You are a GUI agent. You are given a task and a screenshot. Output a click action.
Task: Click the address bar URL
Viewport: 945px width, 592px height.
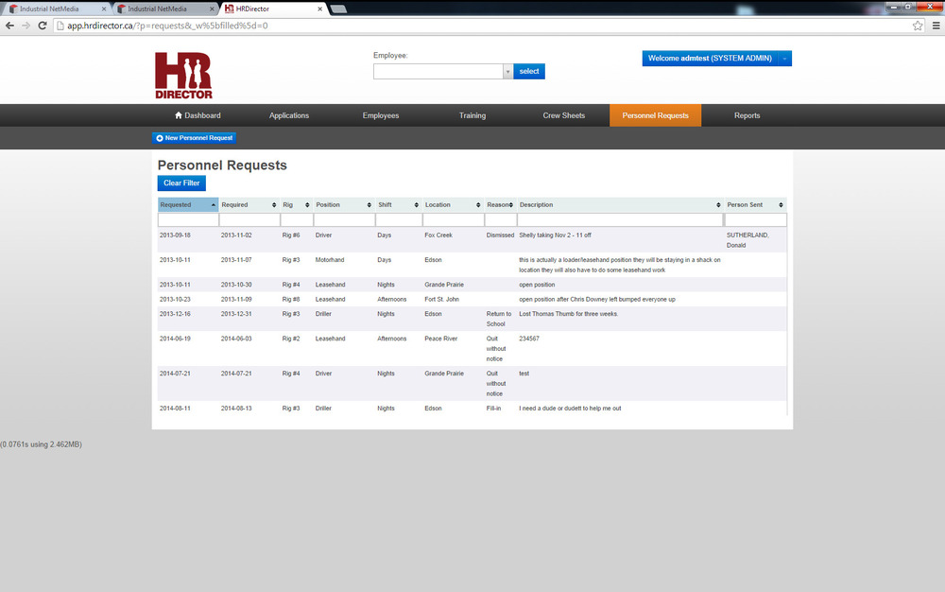pos(167,26)
